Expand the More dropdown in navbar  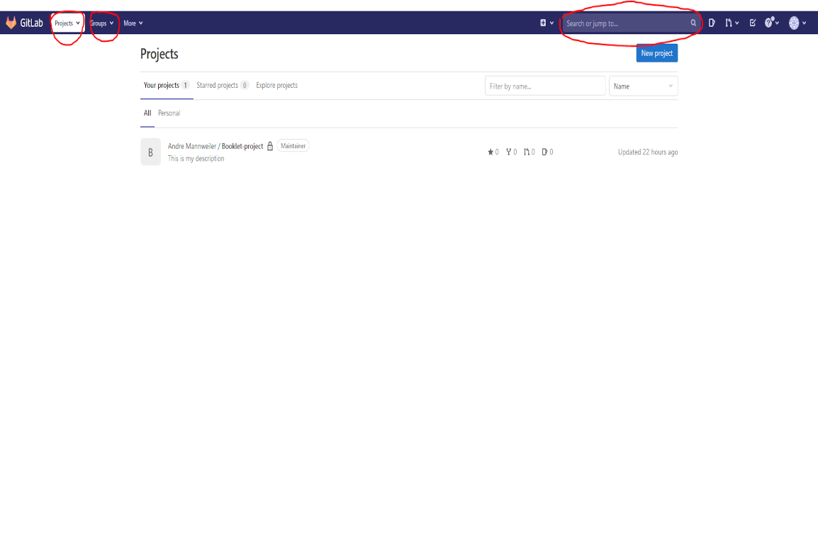[x=133, y=23]
